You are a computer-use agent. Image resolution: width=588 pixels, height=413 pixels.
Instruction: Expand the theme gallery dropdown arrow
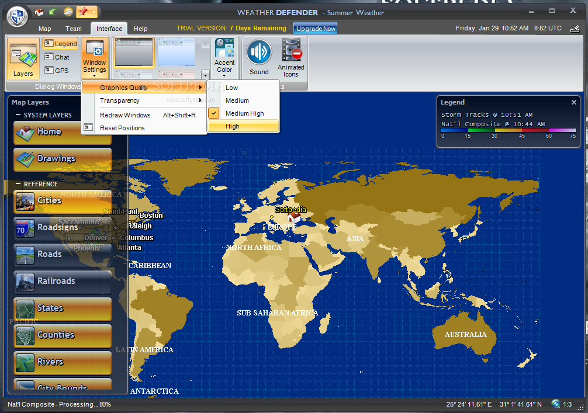pos(205,74)
